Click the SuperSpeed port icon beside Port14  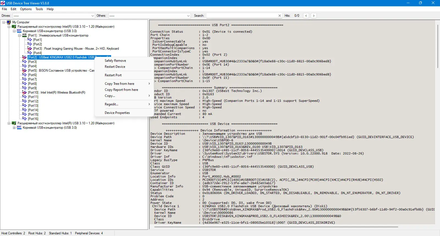pyautogui.click(x=24, y=110)
